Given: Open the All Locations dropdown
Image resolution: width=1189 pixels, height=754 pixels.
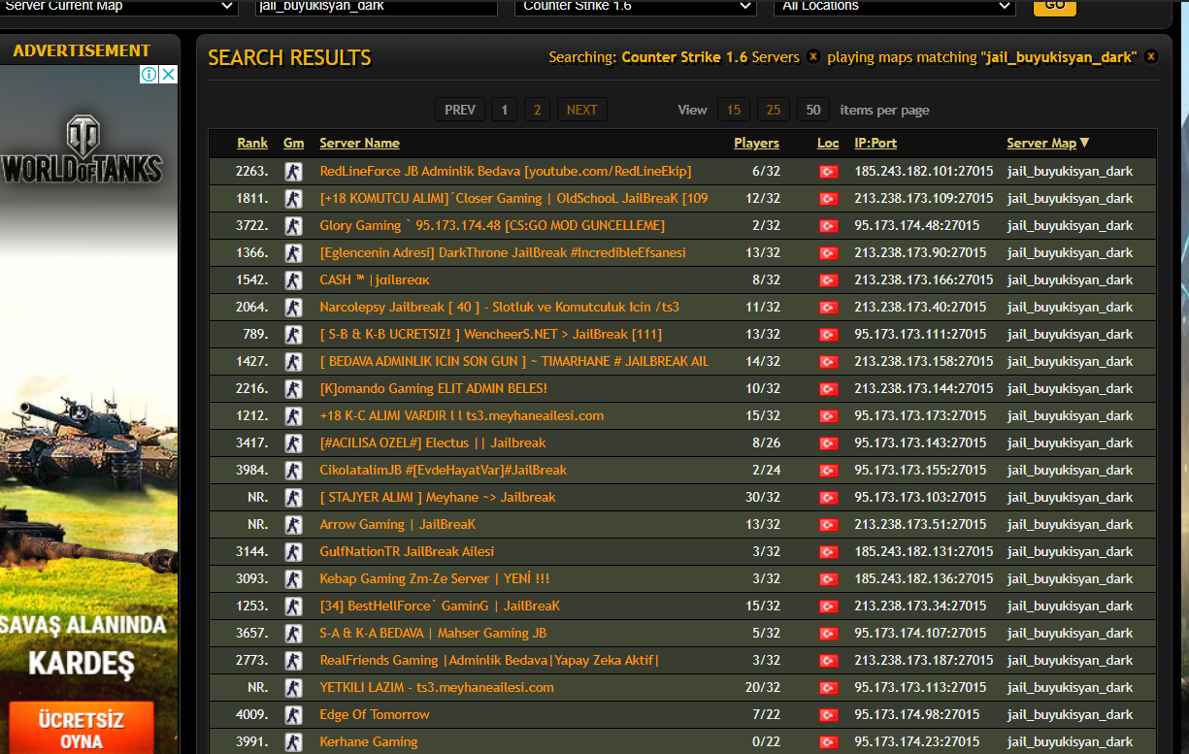Looking at the screenshot, I should (894, 6).
